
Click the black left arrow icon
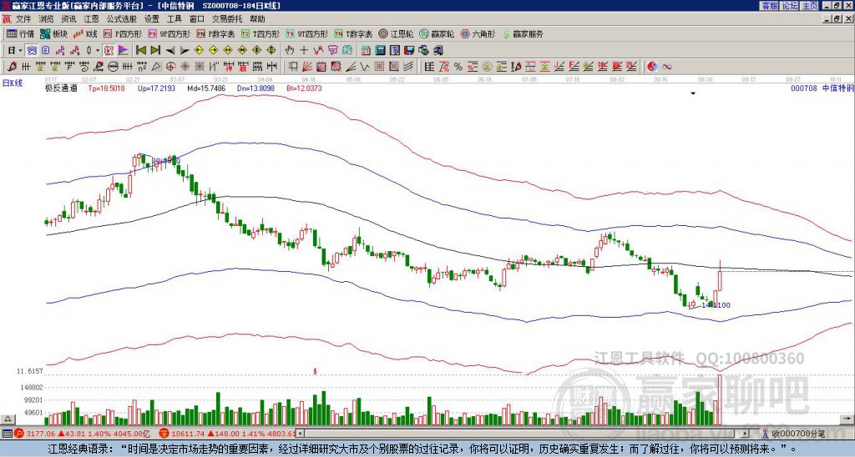point(170,51)
